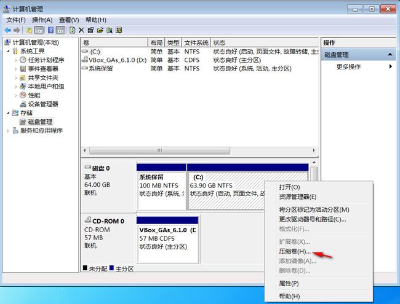Click the 磁盘 0 disk label
This screenshot has height=304, width=400.
tap(101, 168)
